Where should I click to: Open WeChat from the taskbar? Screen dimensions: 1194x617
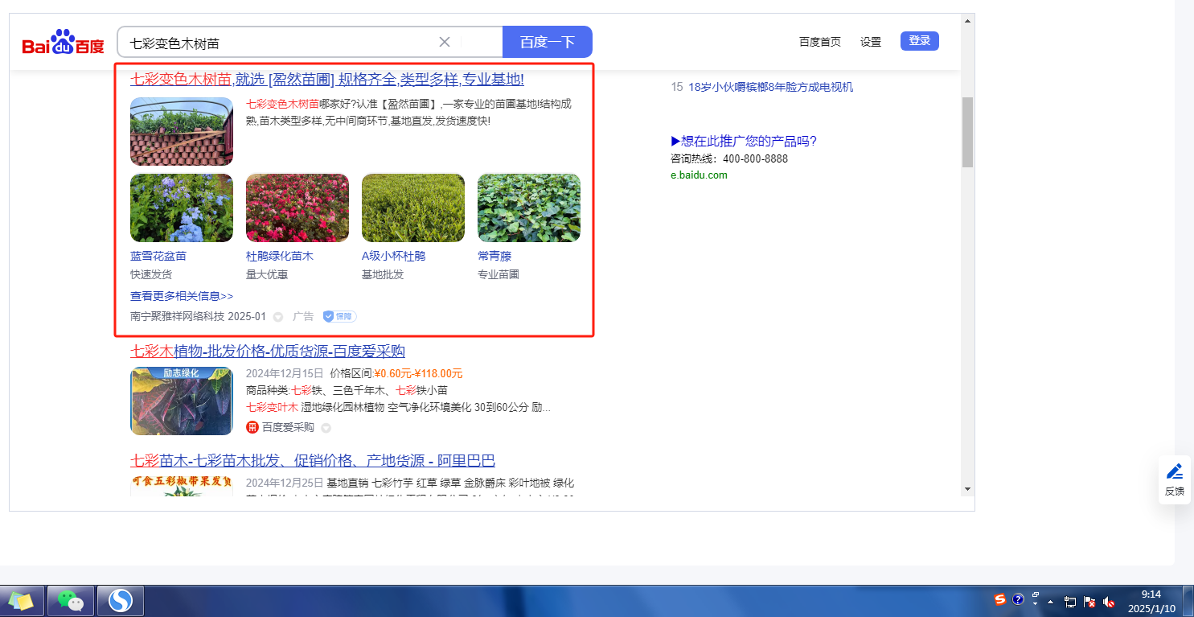[x=71, y=600]
